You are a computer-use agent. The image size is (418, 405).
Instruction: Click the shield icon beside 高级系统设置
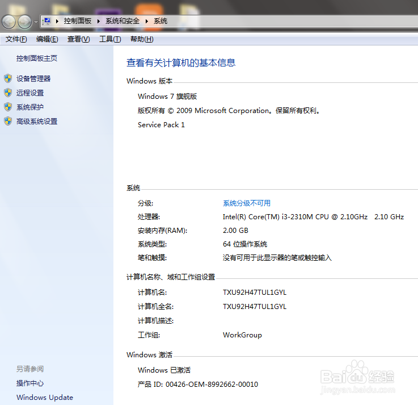coord(8,121)
